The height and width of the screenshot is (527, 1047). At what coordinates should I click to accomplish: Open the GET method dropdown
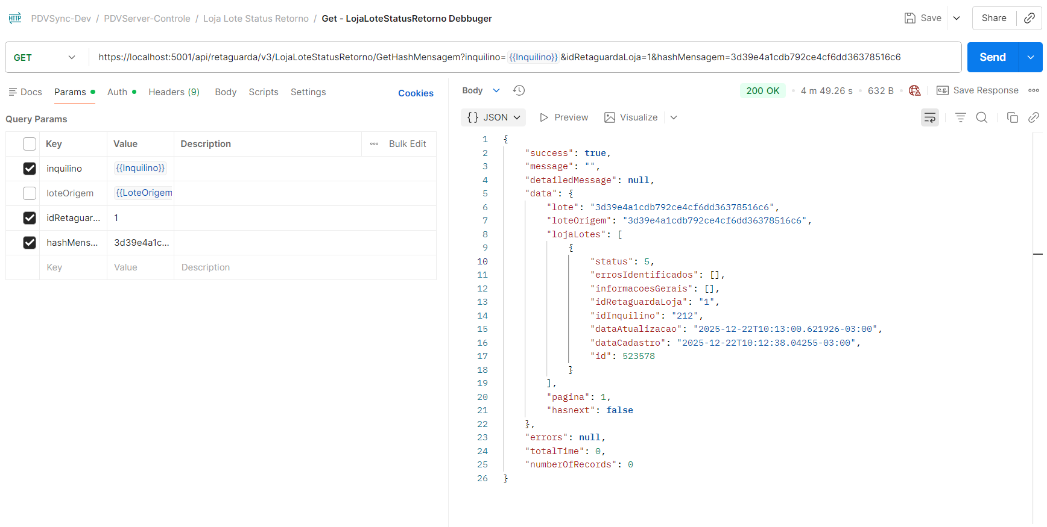[x=46, y=58]
